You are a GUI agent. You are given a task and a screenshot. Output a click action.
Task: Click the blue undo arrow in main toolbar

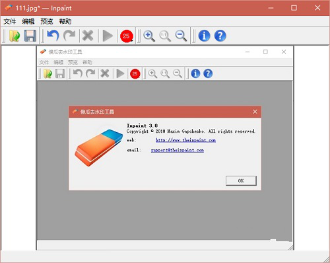53,36
